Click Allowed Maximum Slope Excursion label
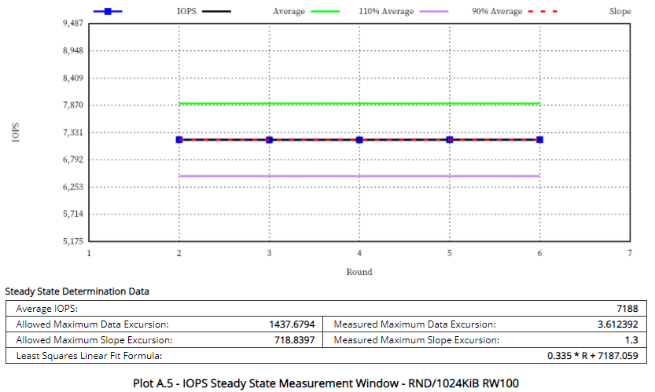 94,340
